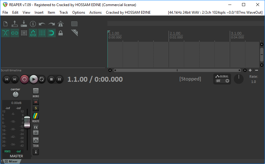Screen dimensions: 265x164
Task: Toggle ripple editing grid icon
Action: pos(24,33)
